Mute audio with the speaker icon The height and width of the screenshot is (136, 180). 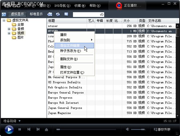(x=127, y=129)
